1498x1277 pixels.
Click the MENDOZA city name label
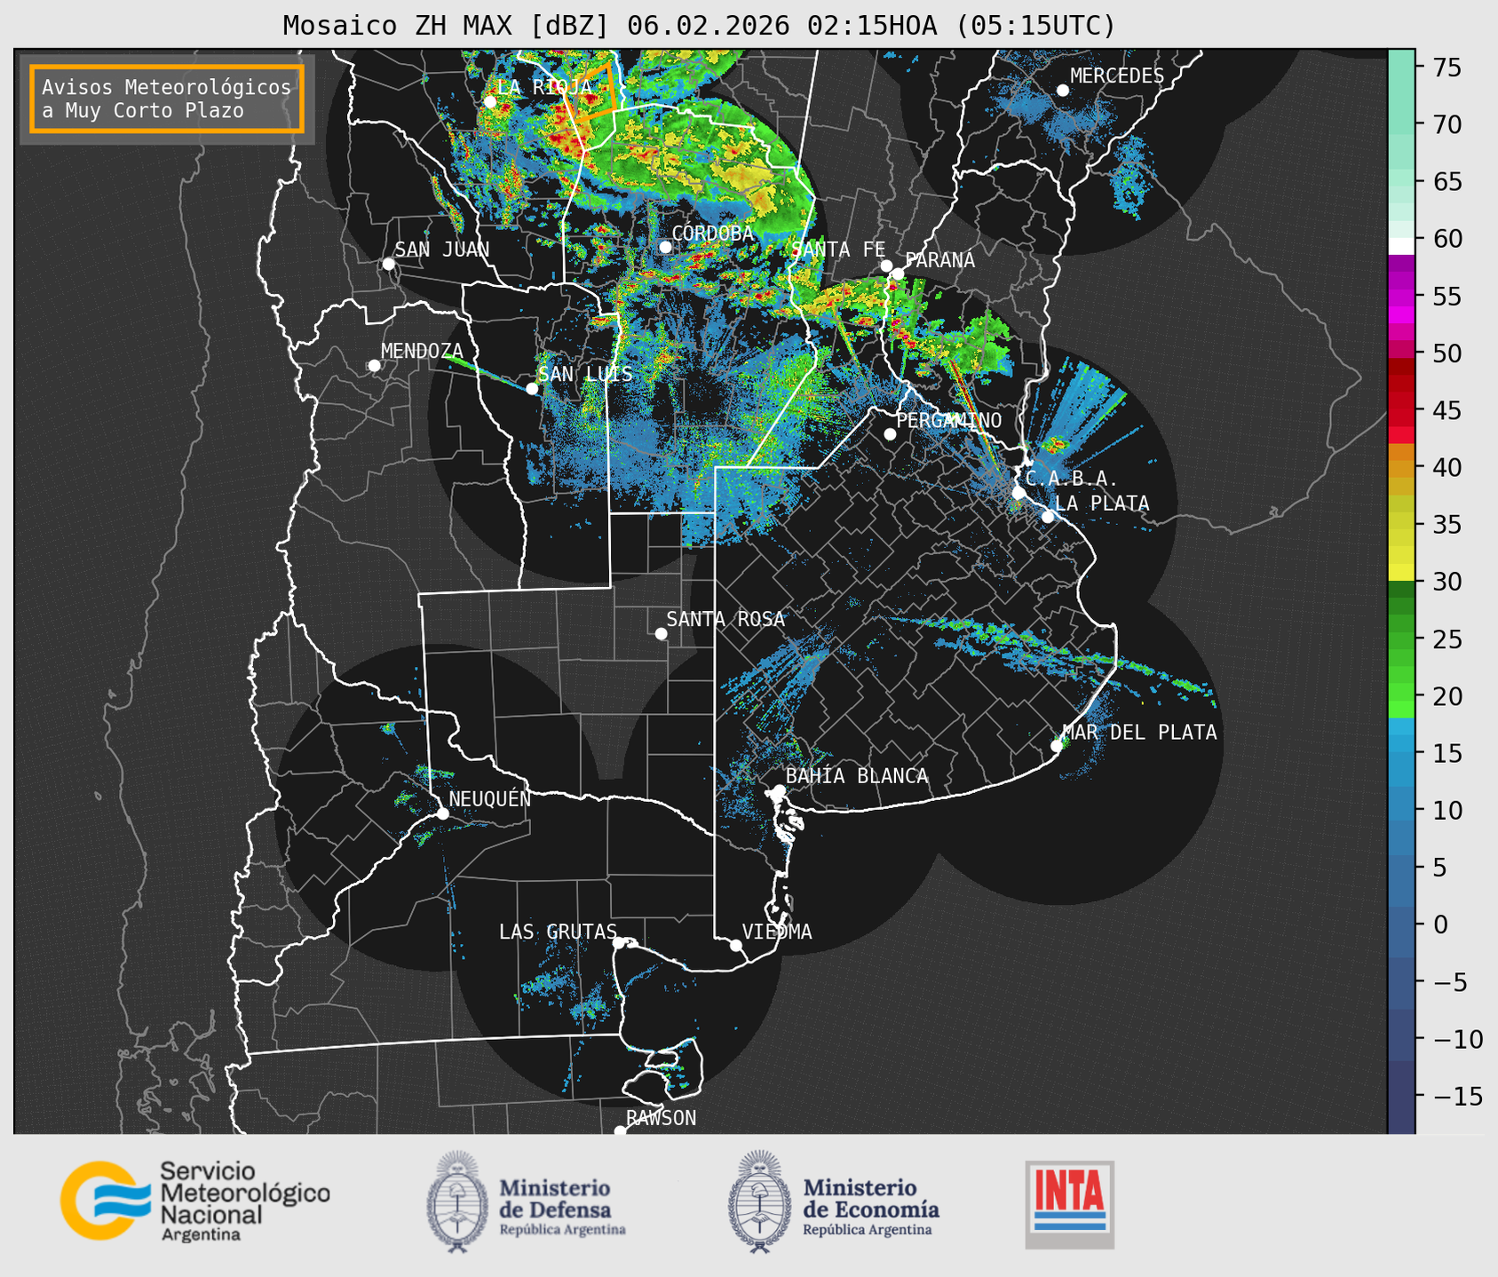[423, 351]
